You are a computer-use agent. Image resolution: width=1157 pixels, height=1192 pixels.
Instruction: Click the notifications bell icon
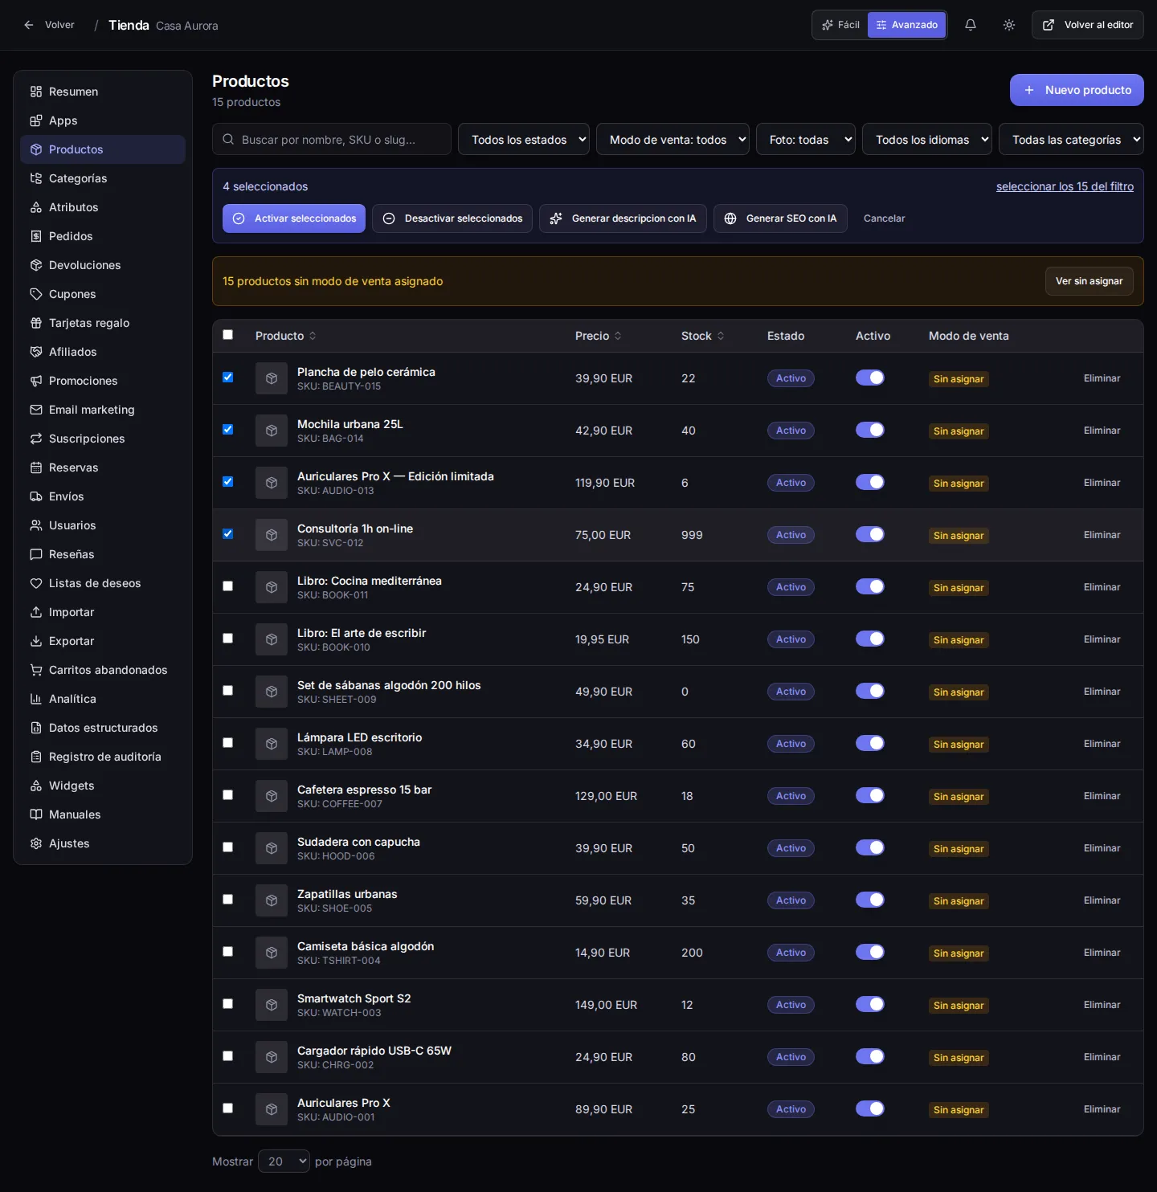pyautogui.click(x=970, y=25)
